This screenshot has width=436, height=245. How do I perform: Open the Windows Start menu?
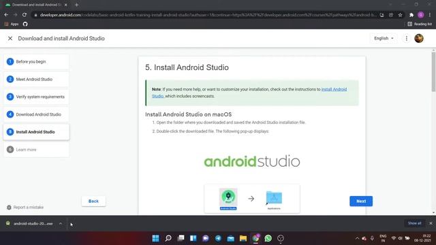[x=156, y=238]
